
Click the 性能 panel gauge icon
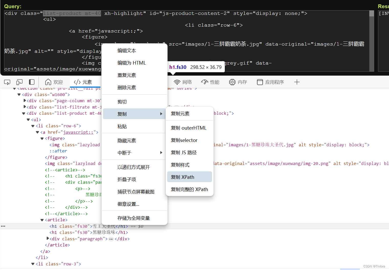pyautogui.click(x=205, y=82)
